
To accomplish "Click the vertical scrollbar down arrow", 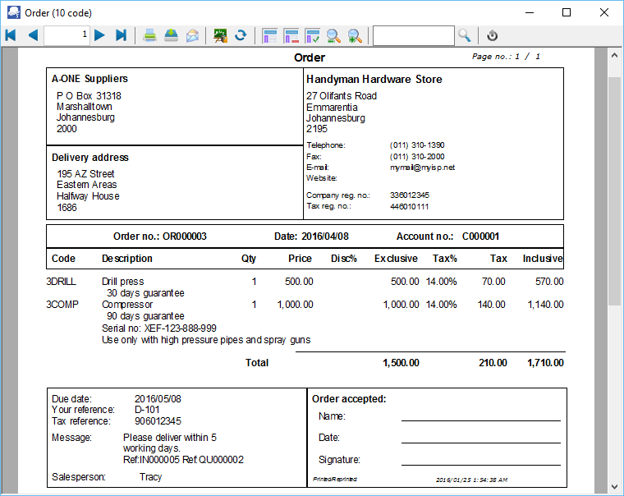I will coord(614,485).
